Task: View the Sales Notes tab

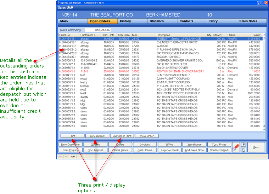Action: point(252,21)
